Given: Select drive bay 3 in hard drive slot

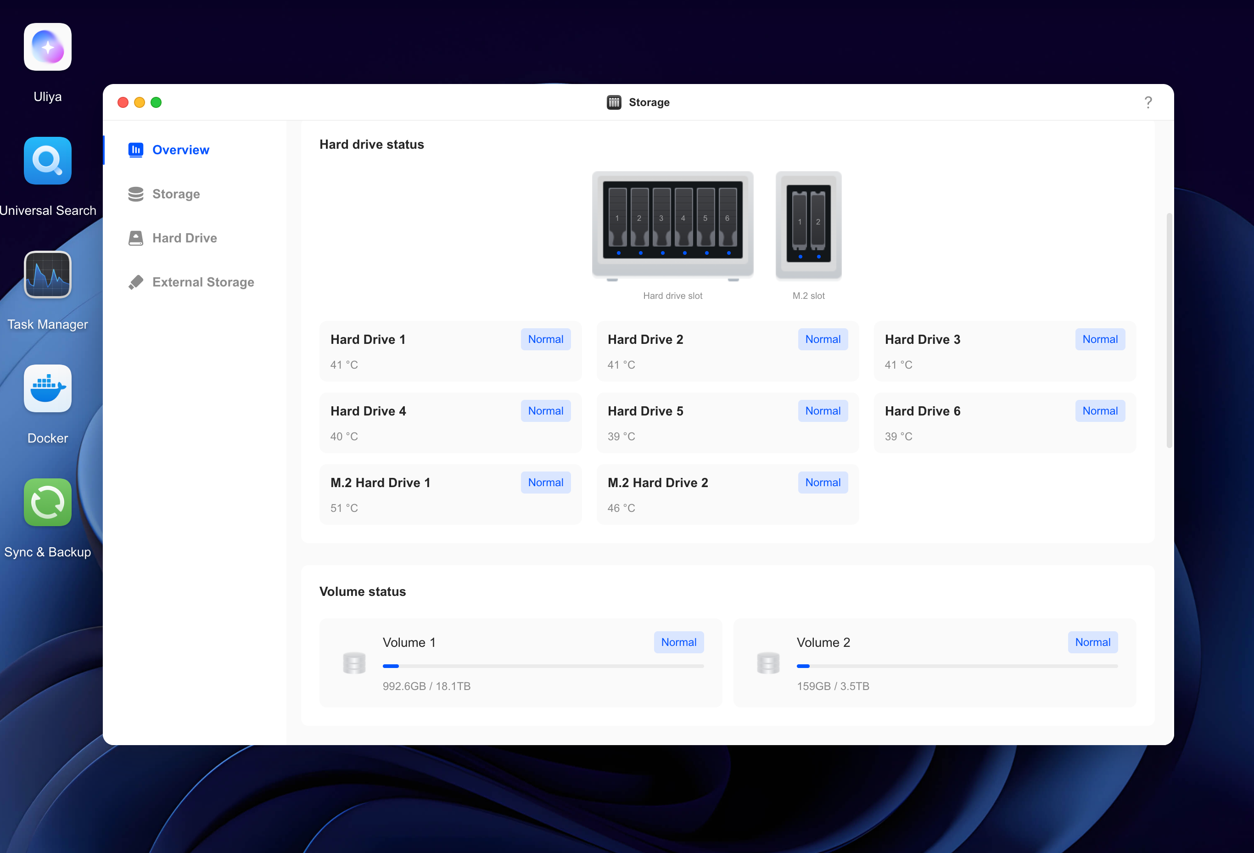Looking at the screenshot, I should point(661,218).
